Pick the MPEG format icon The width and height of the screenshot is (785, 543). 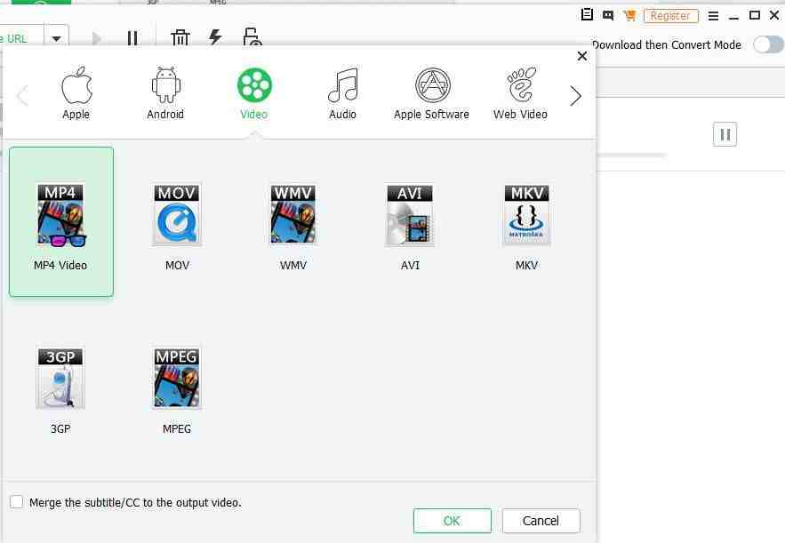(x=177, y=379)
